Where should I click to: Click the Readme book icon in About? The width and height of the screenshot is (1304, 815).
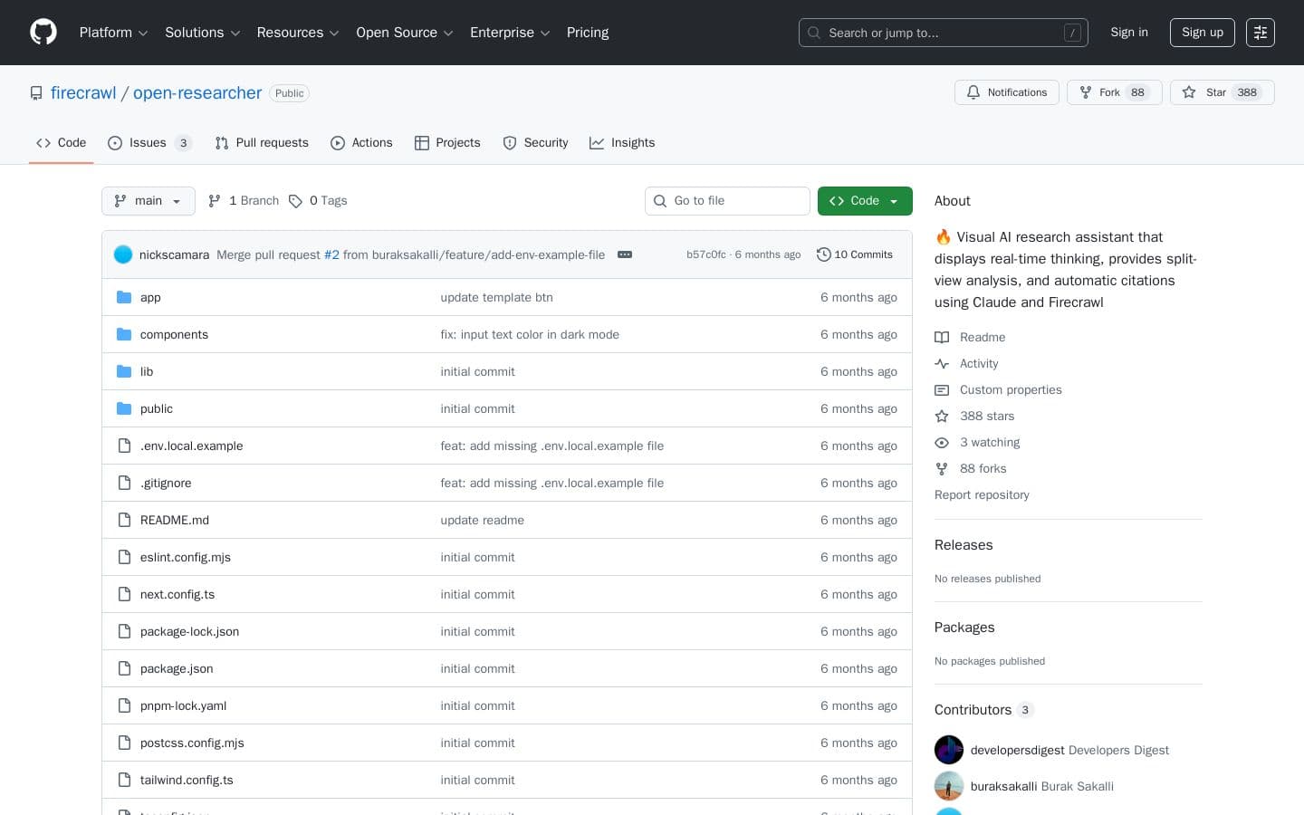[943, 337]
